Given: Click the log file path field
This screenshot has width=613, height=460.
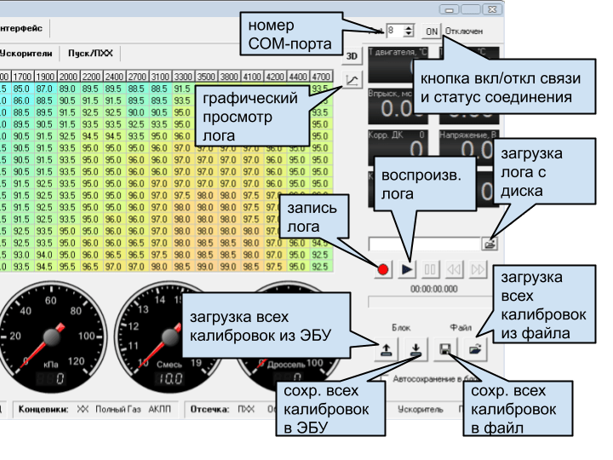Looking at the screenshot, I should coord(424,244).
